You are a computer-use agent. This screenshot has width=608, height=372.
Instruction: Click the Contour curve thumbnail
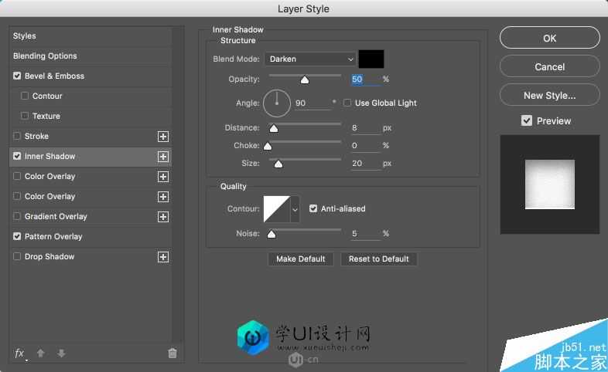coord(275,208)
